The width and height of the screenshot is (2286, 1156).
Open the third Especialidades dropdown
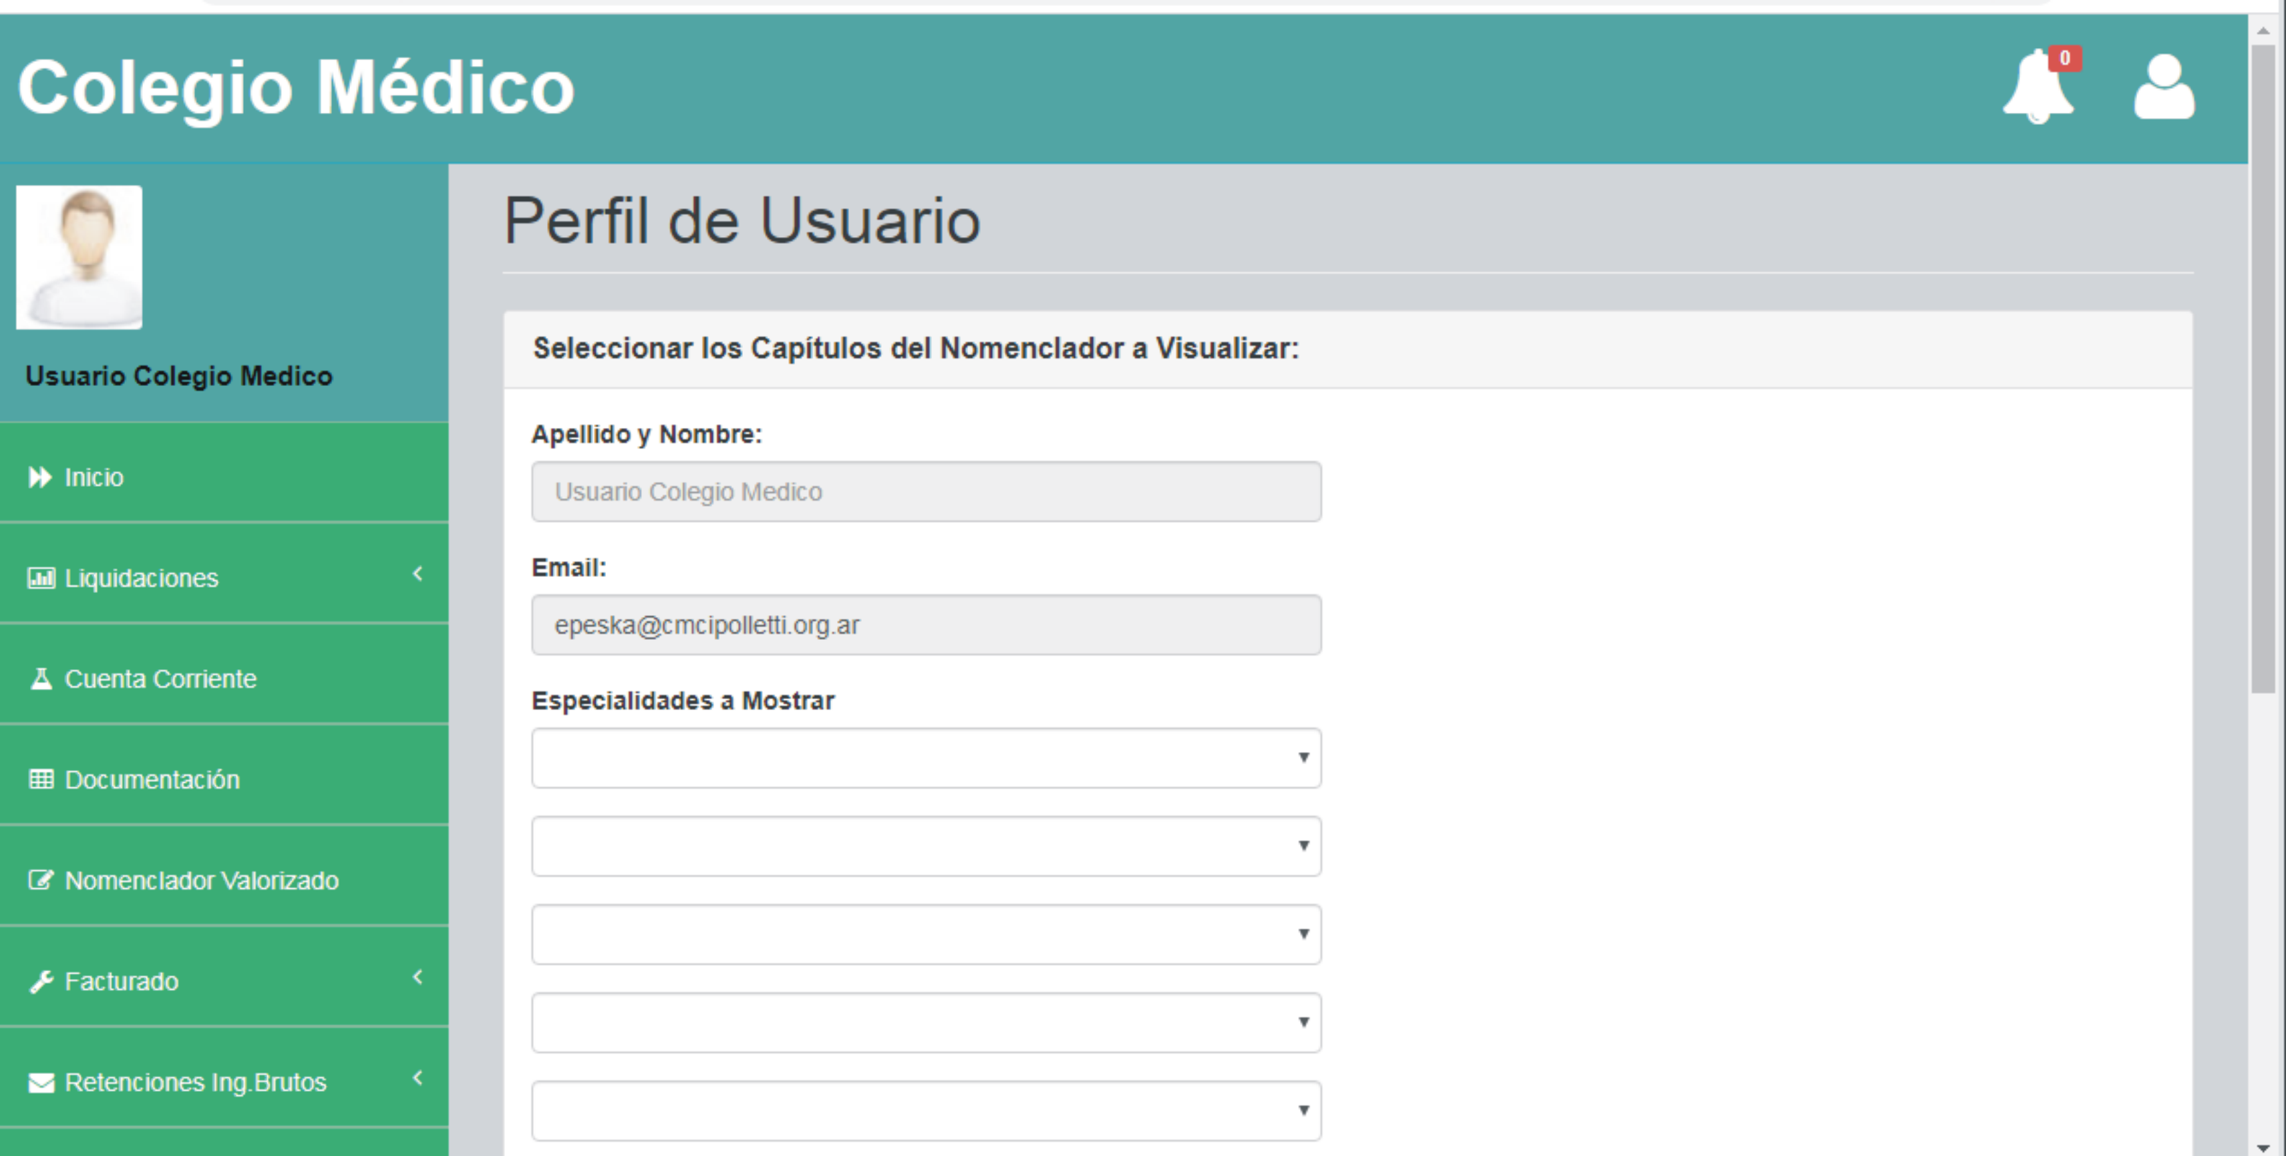pyautogui.click(x=926, y=934)
